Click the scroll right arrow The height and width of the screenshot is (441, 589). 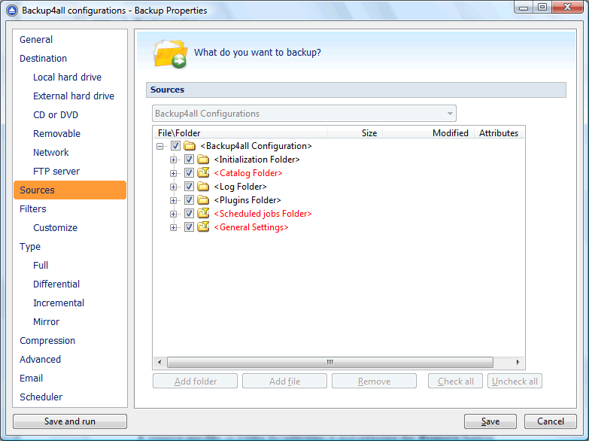pyautogui.click(x=518, y=362)
